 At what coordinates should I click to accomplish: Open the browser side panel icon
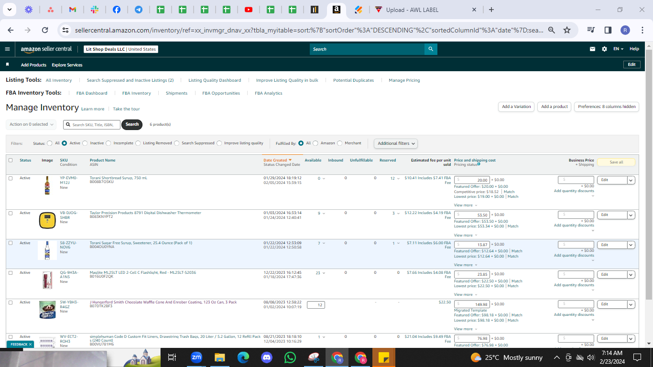click(x=608, y=30)
